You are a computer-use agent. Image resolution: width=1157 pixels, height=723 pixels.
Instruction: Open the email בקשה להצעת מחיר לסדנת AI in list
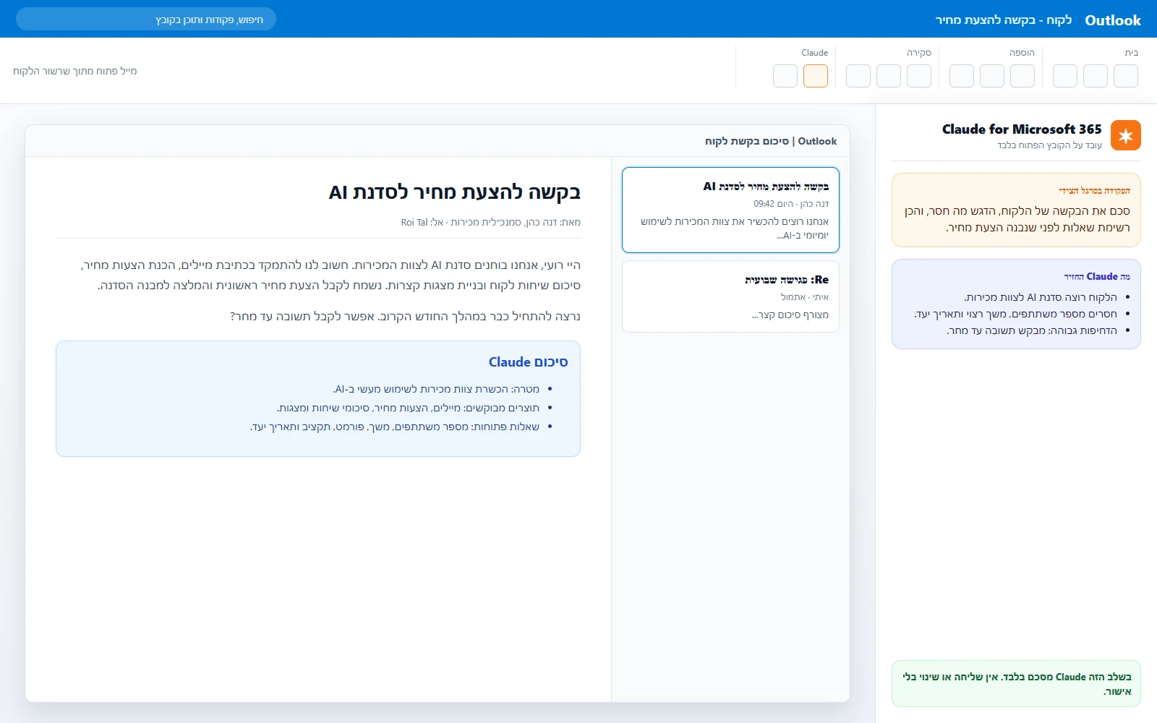tap(730, 210)
